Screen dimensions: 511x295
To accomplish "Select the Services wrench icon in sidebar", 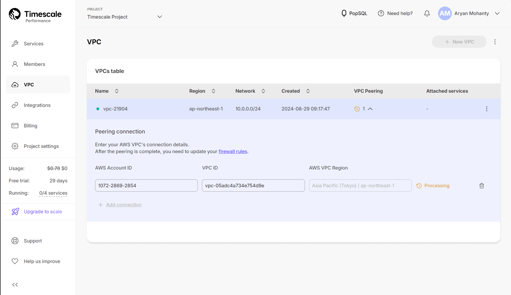I will tap(15, 43).
